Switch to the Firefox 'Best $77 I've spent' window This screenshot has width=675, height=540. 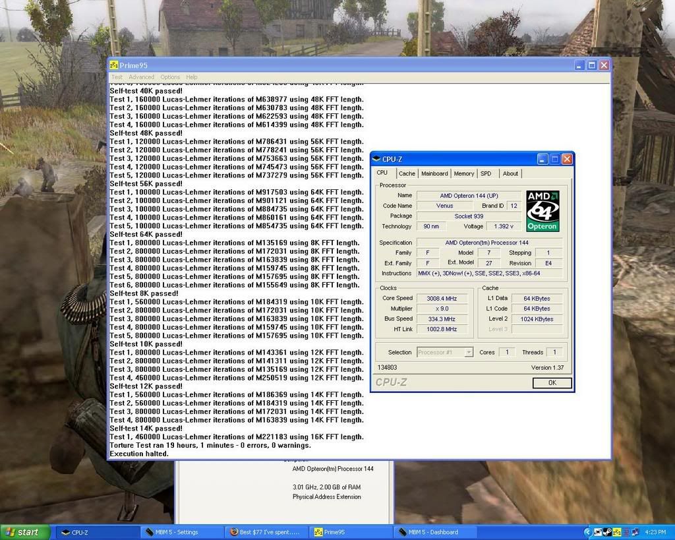click(x=266, y=533)
